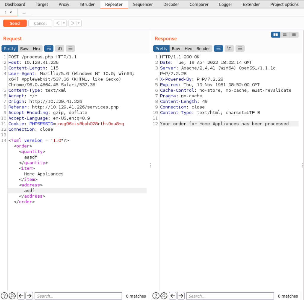Select combined tabbed layout view
Viewport: 304px width, 300px height.
tap(294, 35)
